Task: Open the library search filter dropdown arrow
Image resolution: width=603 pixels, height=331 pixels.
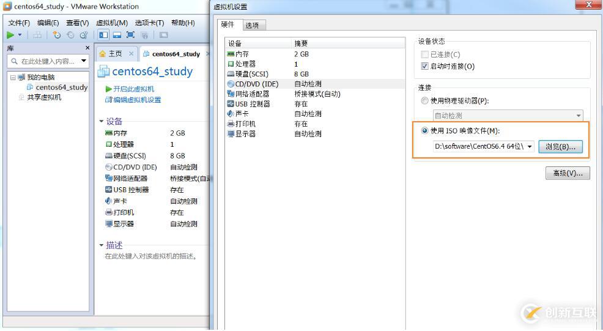Action: [x=83, y=61]
